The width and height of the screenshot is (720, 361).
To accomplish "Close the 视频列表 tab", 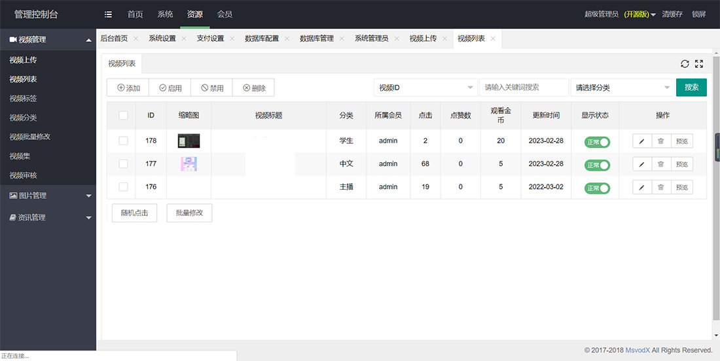I will tap(493, 39).
